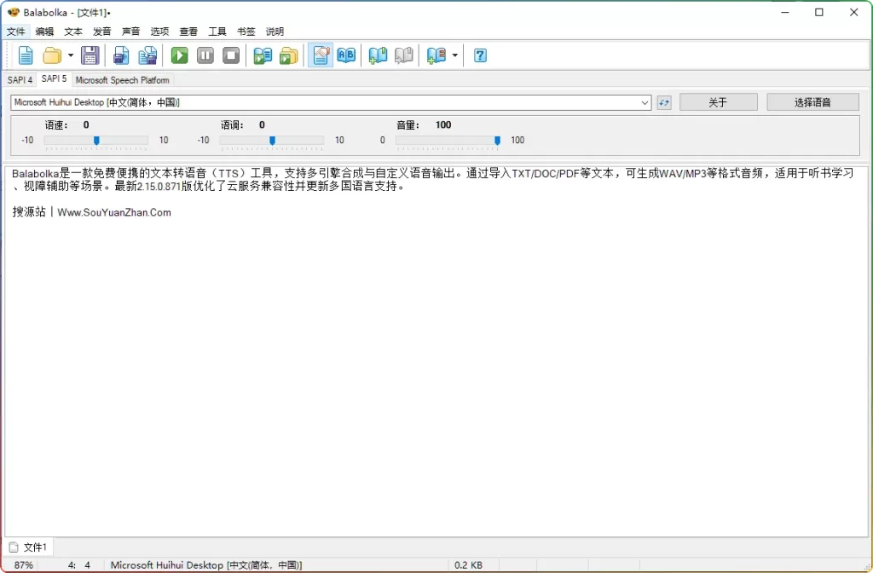
Task: Click the batch file converter folder icon
Action: tap(289, 55)
